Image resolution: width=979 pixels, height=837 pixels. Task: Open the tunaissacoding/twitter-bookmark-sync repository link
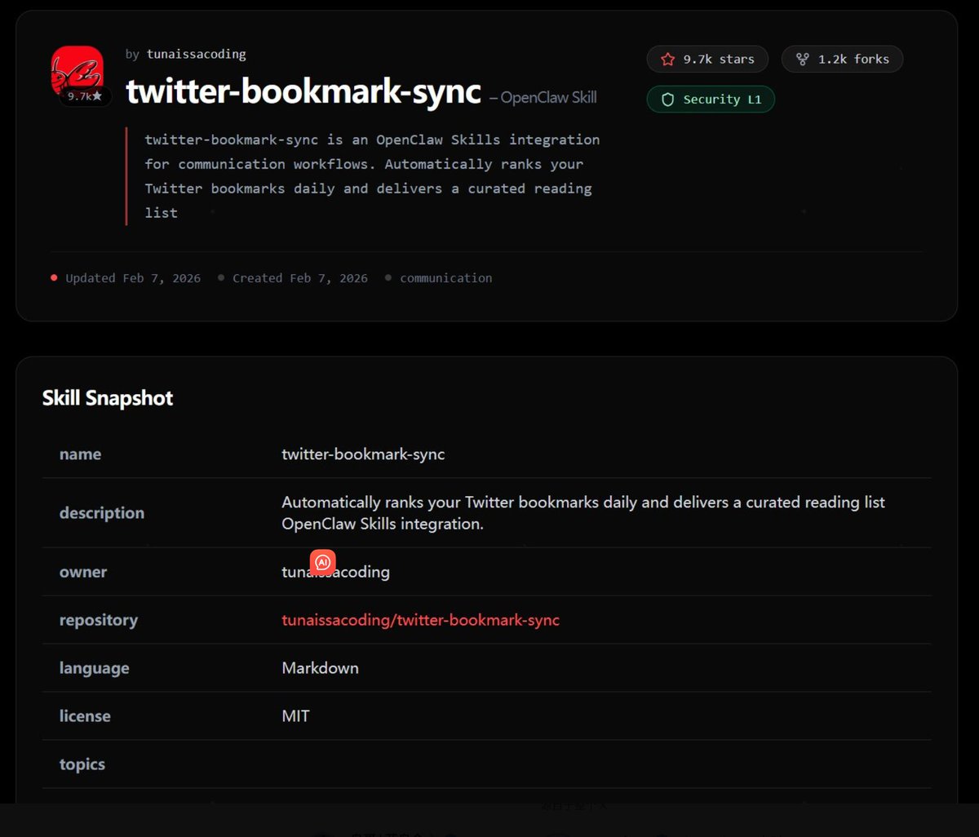(x=420, y=620)
